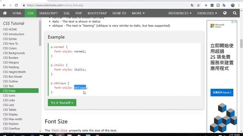Close the Azure ad with X icon
Viewport: 243px width, 136px height.
tap(235, 22)
